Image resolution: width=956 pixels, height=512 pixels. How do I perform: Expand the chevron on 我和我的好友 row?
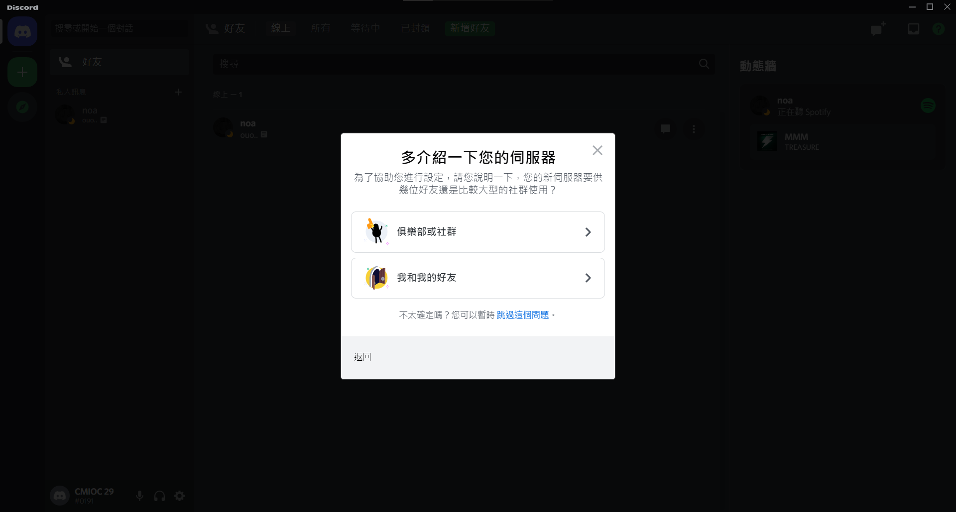[x=588, y=278]
